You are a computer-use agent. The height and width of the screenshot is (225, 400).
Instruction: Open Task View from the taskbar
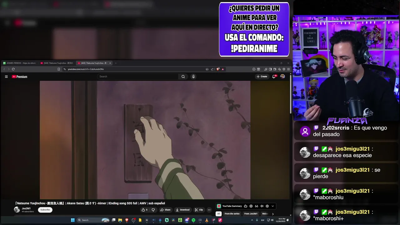click(113, 220)
